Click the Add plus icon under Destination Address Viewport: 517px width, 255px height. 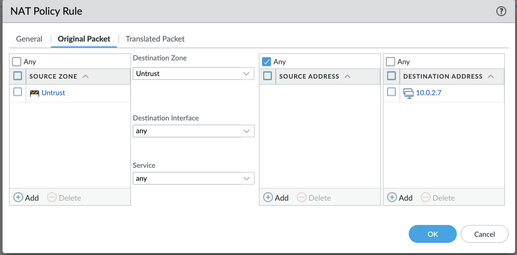pos(392,197)
